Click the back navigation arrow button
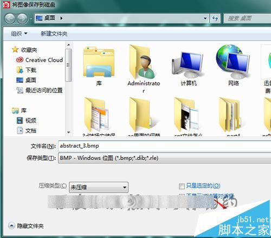 10,19
